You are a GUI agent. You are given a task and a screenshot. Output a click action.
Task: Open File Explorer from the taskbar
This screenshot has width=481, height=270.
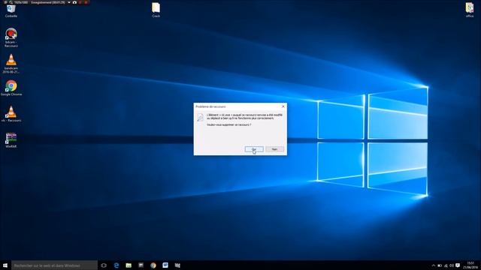129,265
